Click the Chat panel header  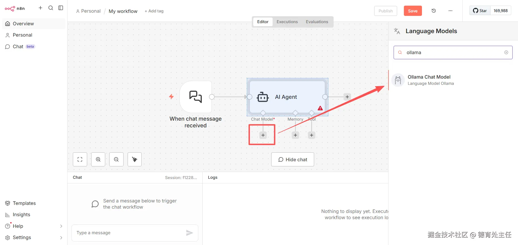coord(77,177)
